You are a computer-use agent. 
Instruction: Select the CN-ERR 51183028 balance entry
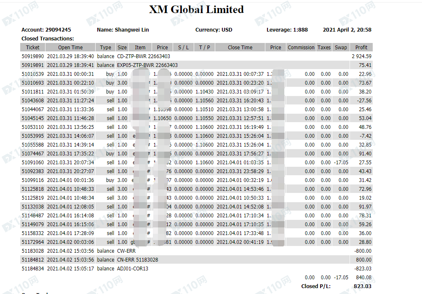pyautogui.click(x=138, y=260)
